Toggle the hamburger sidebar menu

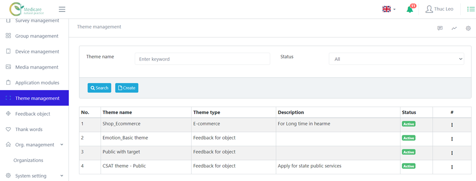pyautogui.click(x=62, y=10)
